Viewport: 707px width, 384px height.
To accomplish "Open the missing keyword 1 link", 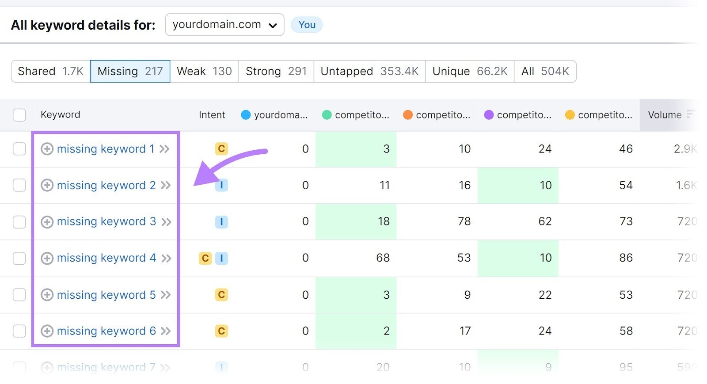I will (105, 149).
